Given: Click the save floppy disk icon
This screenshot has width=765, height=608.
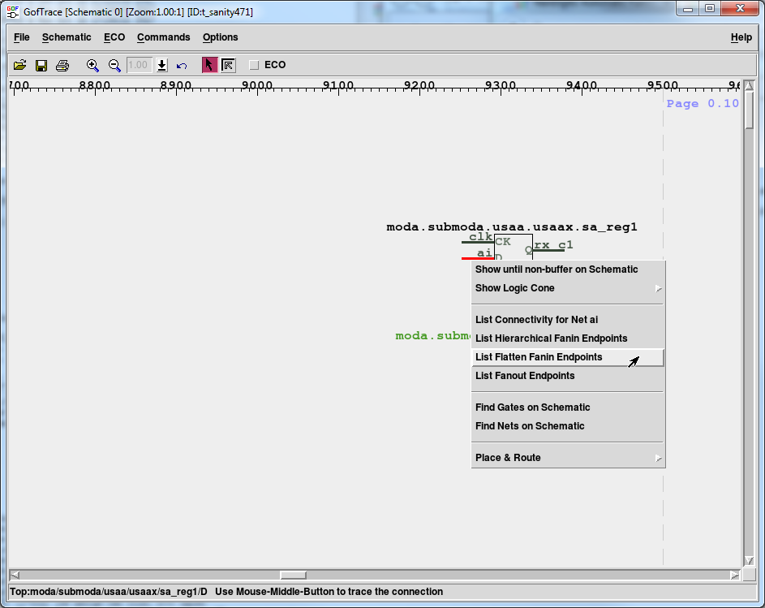Looking at the screenshot, I should coord(41,65).
